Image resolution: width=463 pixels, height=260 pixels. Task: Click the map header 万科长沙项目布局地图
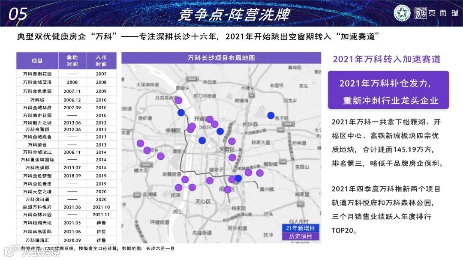pos(221,58)
